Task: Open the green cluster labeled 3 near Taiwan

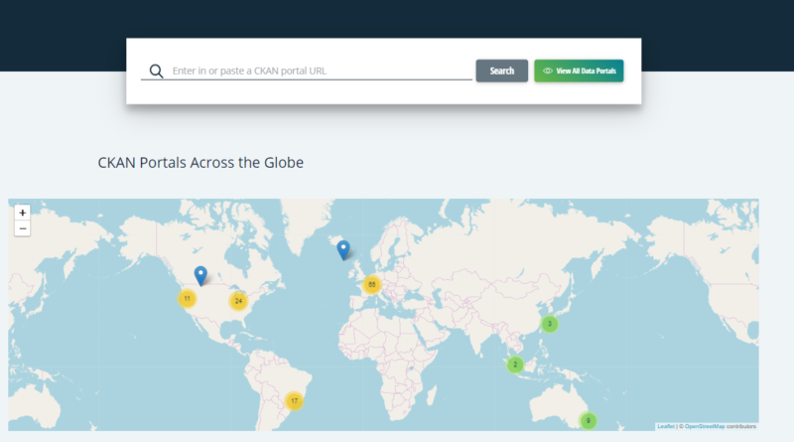Action: tap(550, 324)
